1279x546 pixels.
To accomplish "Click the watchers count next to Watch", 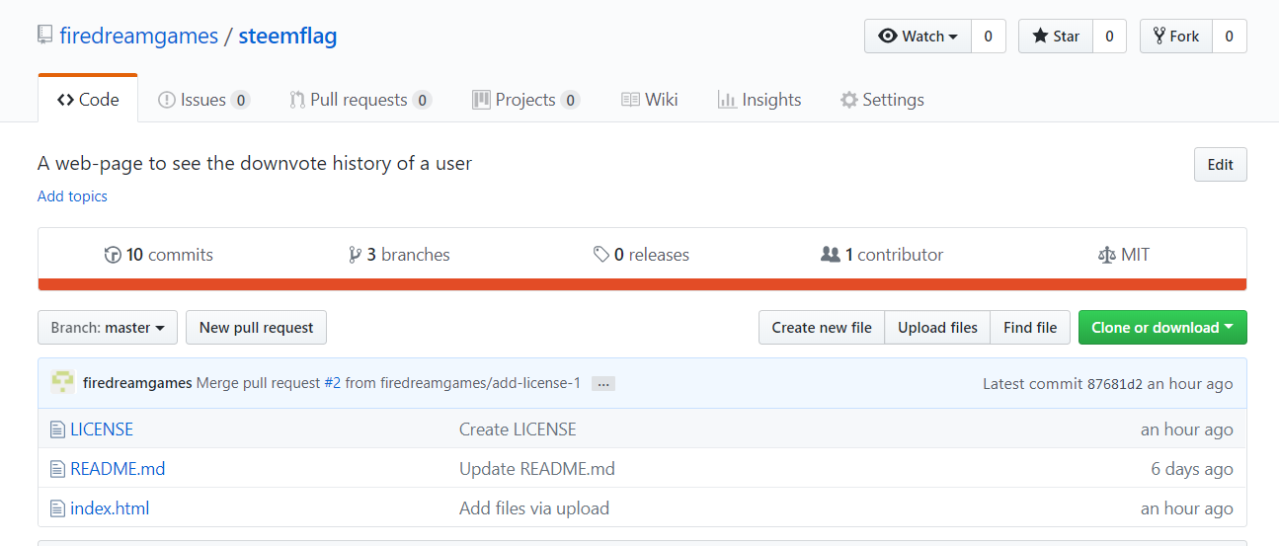I will tap(988, 37).
